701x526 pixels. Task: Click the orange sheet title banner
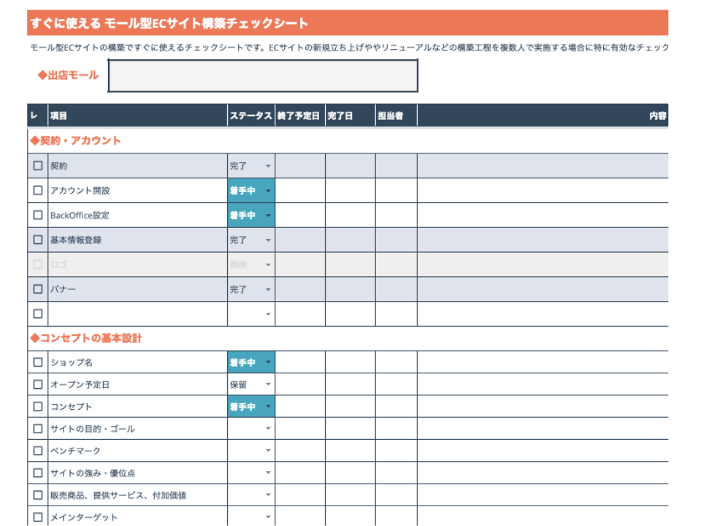[348, 23]
